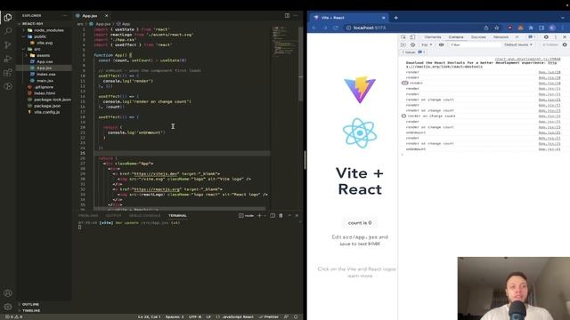This screenshot has width=570, height=320.
Task: Open the Run and Debug view
Action: click(x=8, y=59)
